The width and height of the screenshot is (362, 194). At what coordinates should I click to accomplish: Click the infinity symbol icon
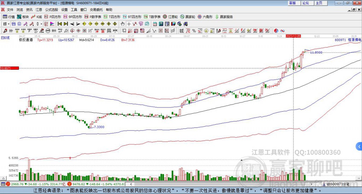point(282,31)
